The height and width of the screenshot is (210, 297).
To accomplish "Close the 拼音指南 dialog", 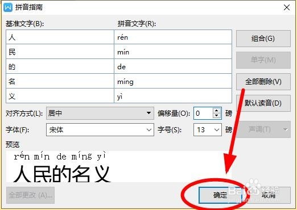I will [x=287, y=7].
